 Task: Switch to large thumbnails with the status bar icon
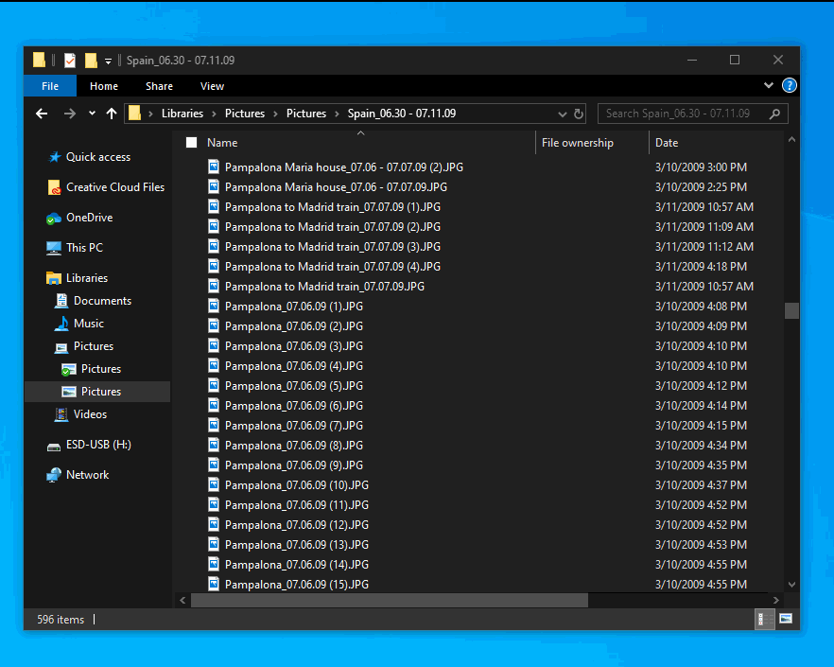coord(786,619)
